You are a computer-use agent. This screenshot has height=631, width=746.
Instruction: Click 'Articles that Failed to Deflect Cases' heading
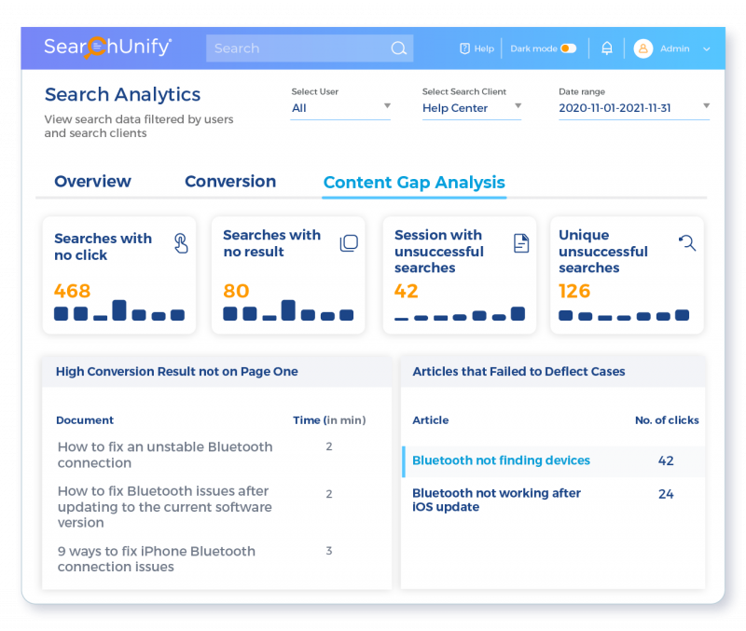(x=518, y=371)
